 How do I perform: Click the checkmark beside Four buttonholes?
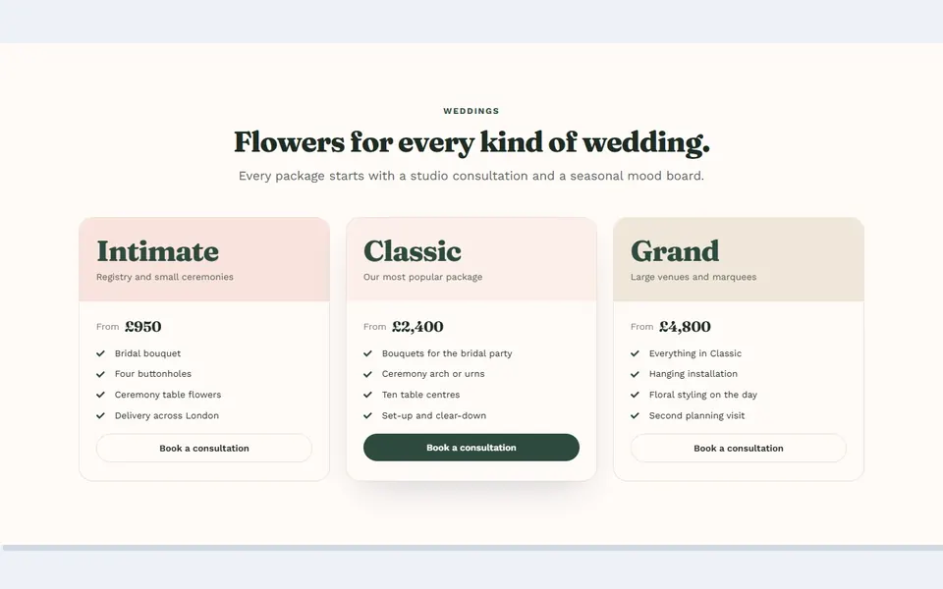(x=100, y=374)
